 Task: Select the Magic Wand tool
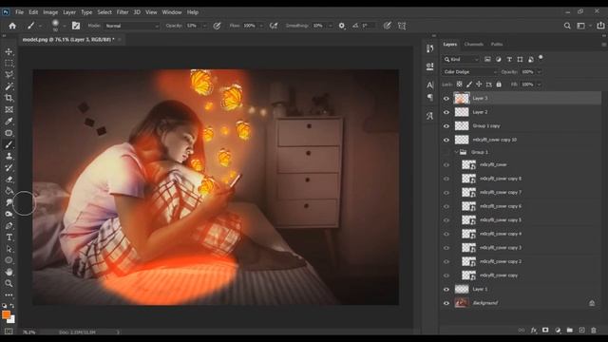tap(9, 86)
